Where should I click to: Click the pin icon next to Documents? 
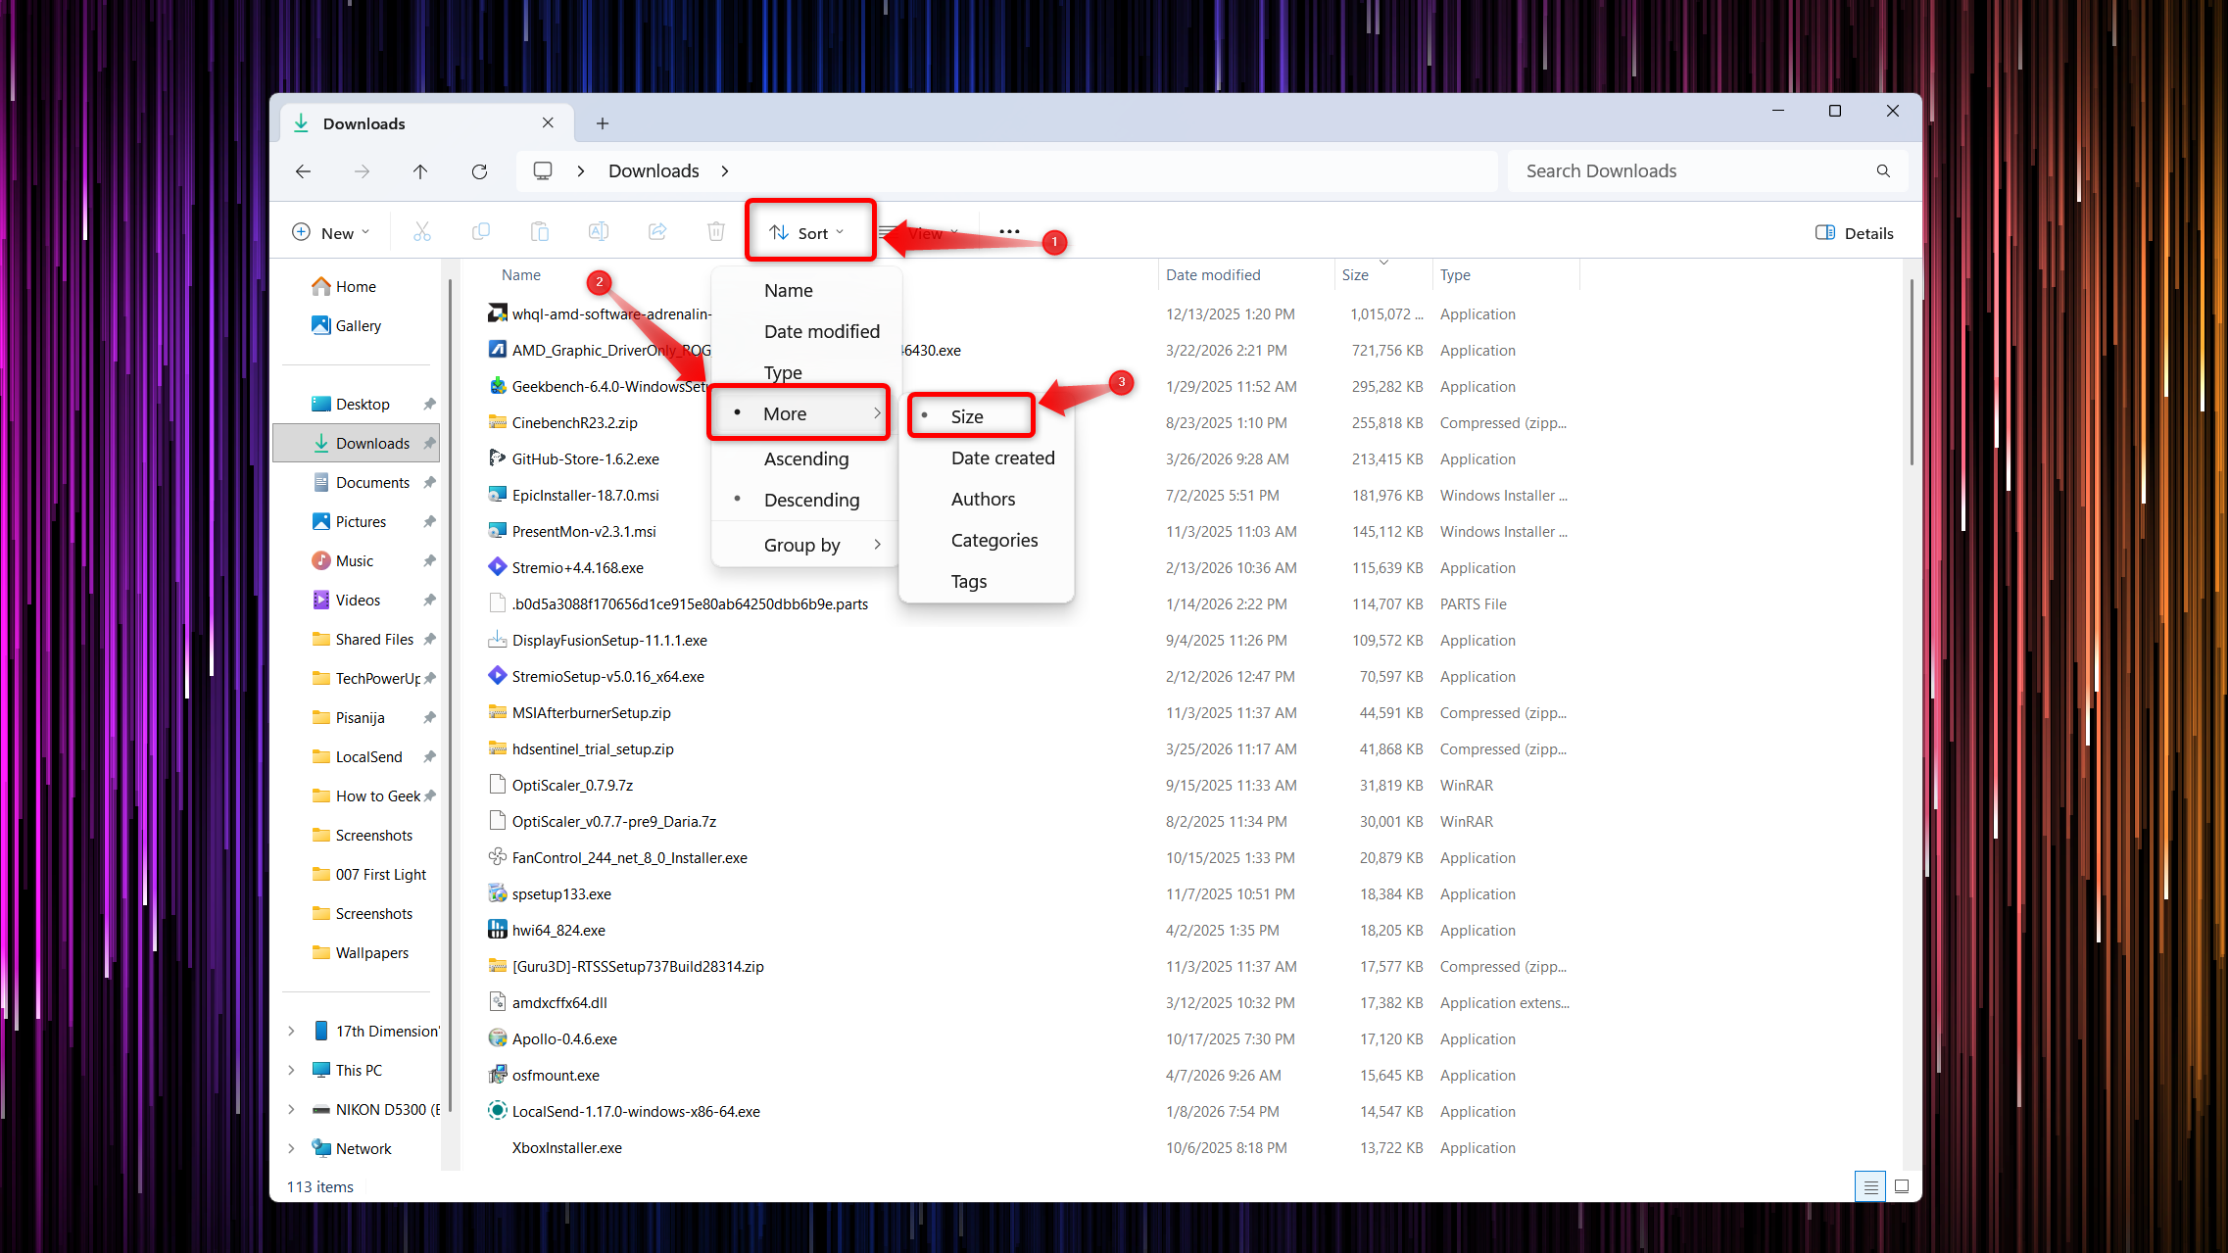tap(429, 482)
